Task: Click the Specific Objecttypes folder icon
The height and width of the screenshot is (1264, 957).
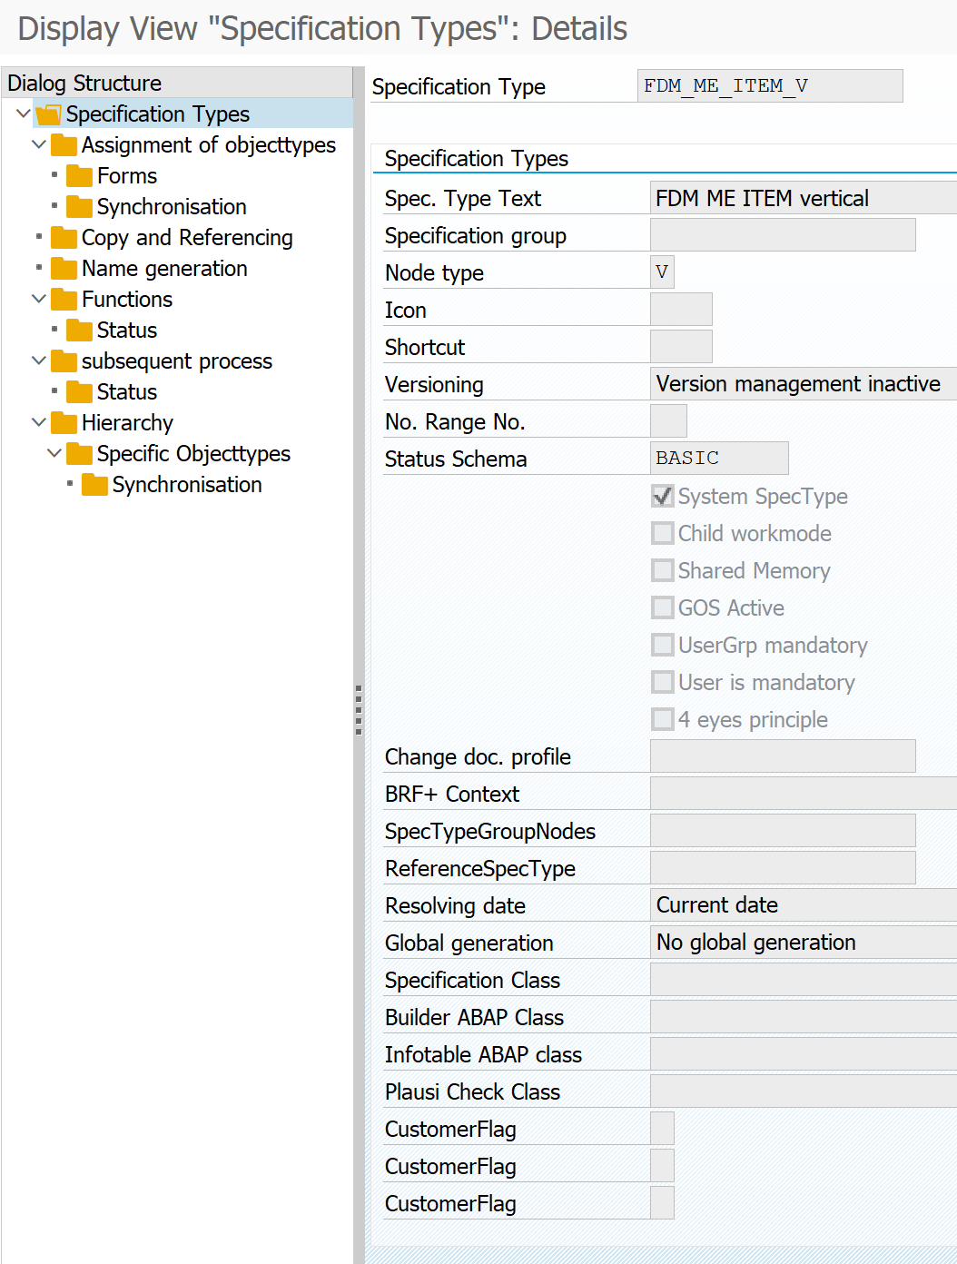Action: (79, 454)
